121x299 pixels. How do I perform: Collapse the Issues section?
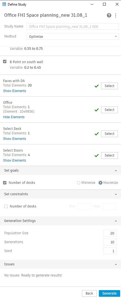(x=116, y=264)
